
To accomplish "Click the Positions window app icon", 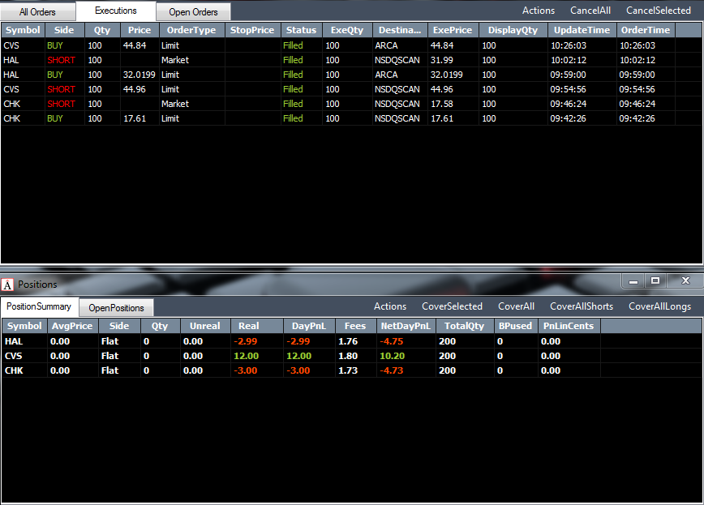I will click(x=7, y=285).
